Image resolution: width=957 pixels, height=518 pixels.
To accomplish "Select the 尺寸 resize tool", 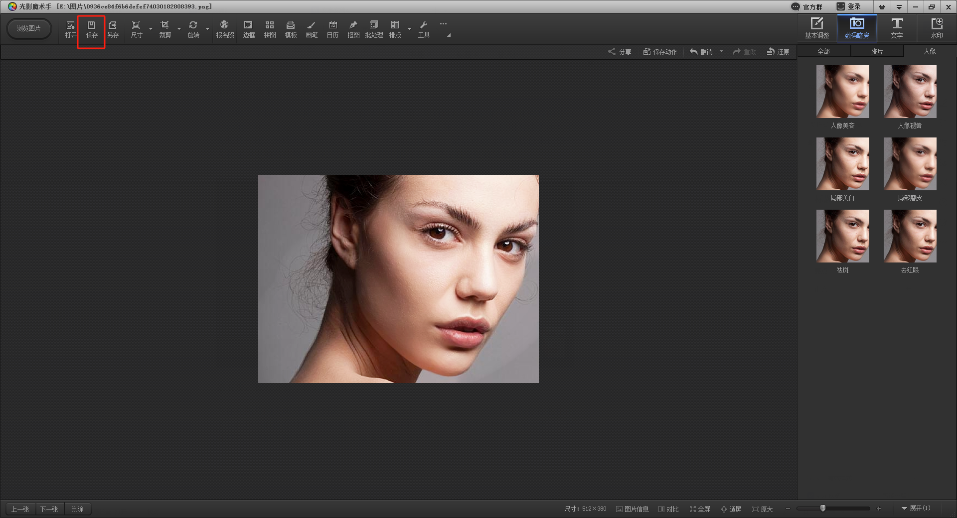I will click(137, 29).
